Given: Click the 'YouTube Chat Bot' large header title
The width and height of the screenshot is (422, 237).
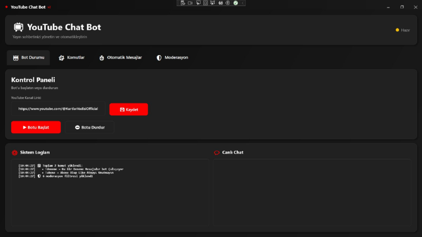Looking at the screenshot, I should (x=64, y=27).
